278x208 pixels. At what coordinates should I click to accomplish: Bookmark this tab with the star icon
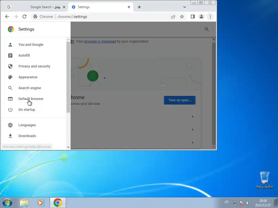click(x=182, y=17)
